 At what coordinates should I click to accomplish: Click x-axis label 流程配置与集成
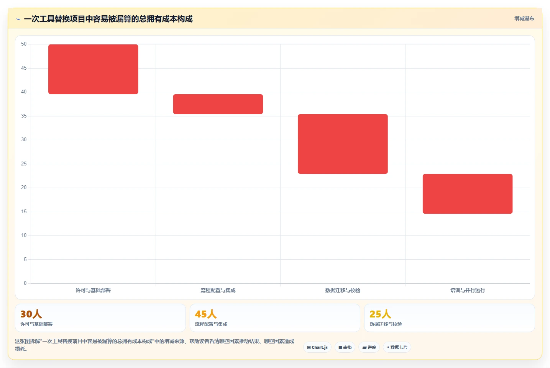[218, 290]
